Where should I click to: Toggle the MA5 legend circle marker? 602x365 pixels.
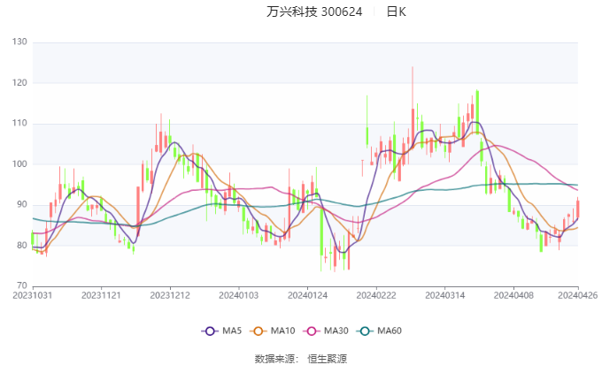click(x=210, y=331)
